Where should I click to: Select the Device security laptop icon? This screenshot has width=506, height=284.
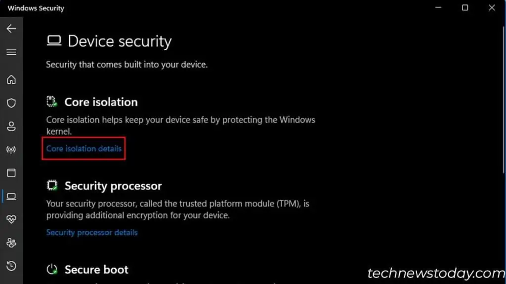(11, 196)
